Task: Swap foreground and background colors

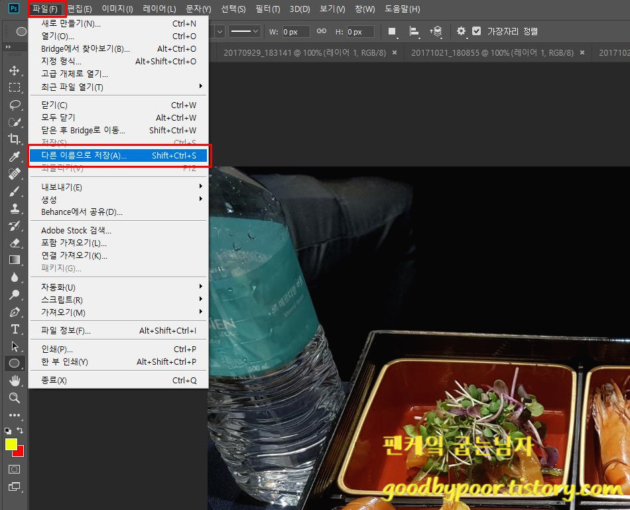Action: point(20,430)
